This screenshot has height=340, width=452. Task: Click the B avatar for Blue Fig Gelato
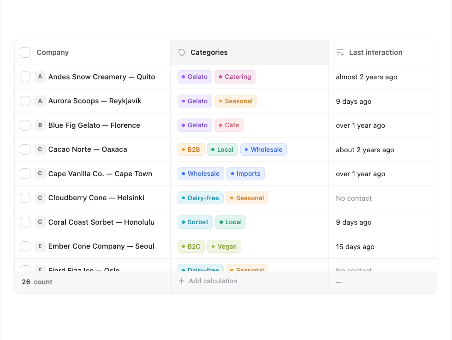40,125
